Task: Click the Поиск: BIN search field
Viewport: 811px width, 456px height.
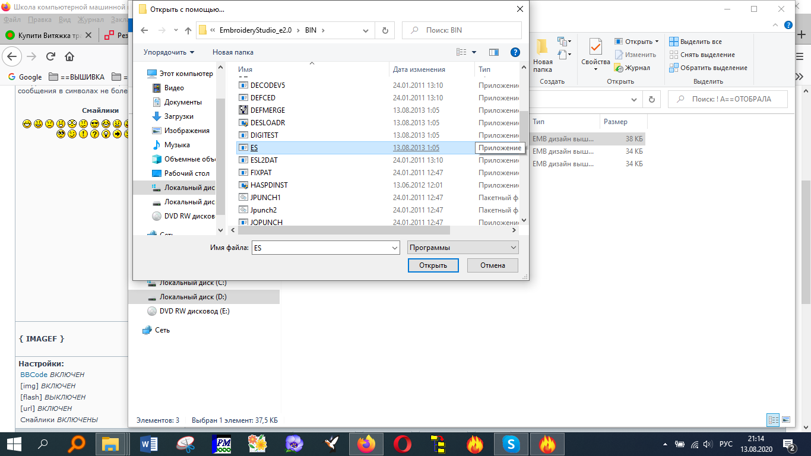Action: [x=462, y=30]
